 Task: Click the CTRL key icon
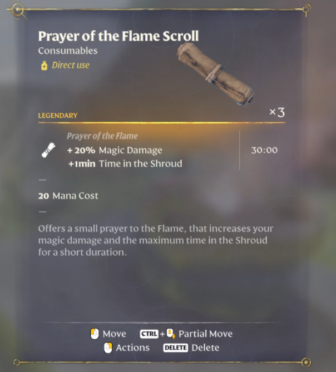point(149,334)
